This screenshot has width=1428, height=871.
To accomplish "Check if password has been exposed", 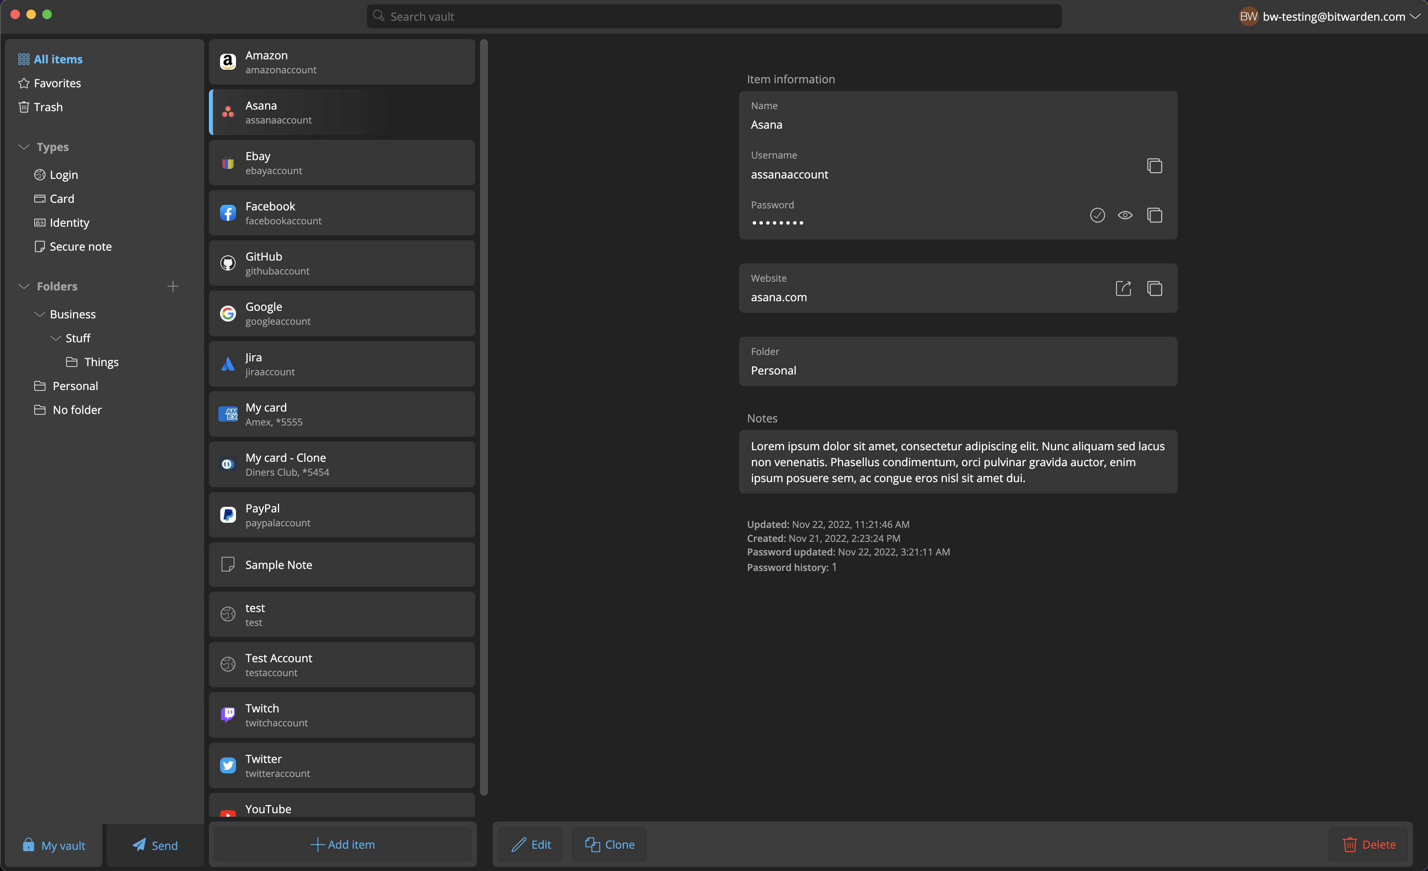I will (1097, 216).
